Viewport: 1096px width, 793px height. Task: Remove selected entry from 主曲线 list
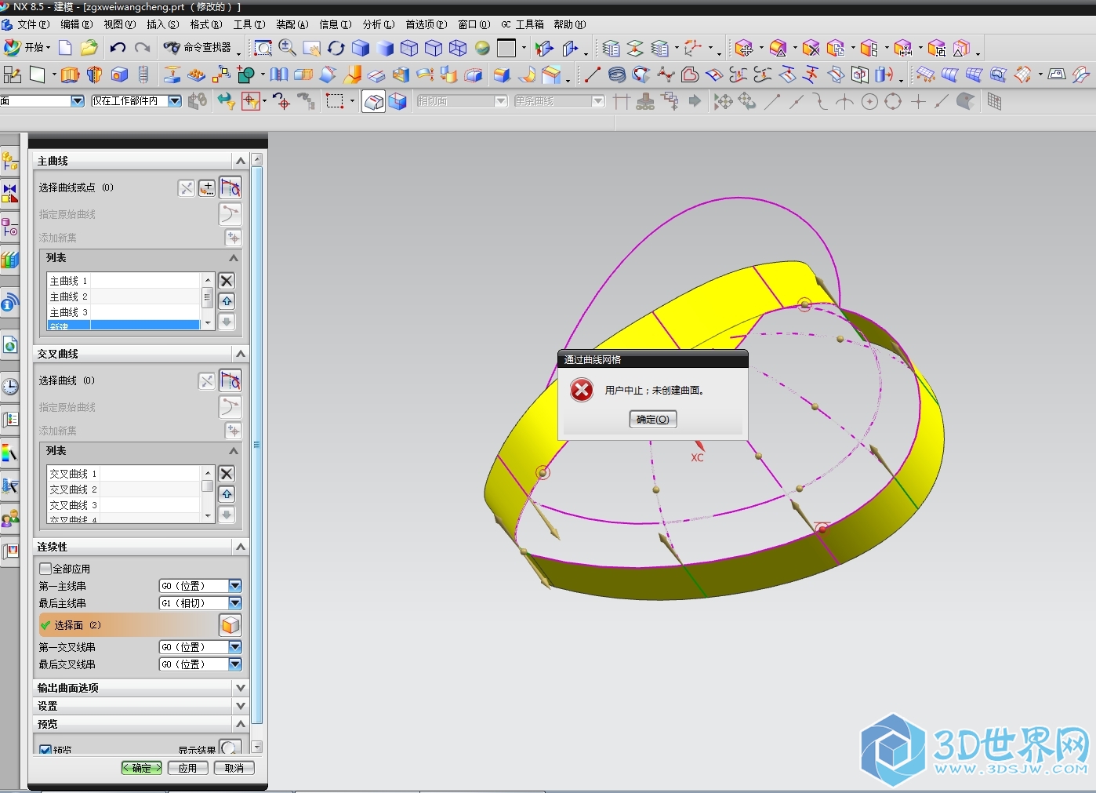[227, 281]
